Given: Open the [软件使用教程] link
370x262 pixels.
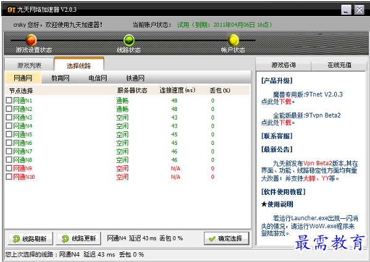Looking at the screenshot, I should [283, 192].
